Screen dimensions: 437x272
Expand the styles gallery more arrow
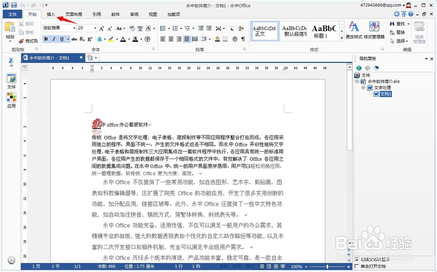pyautogui.click(x=342, y=38)
